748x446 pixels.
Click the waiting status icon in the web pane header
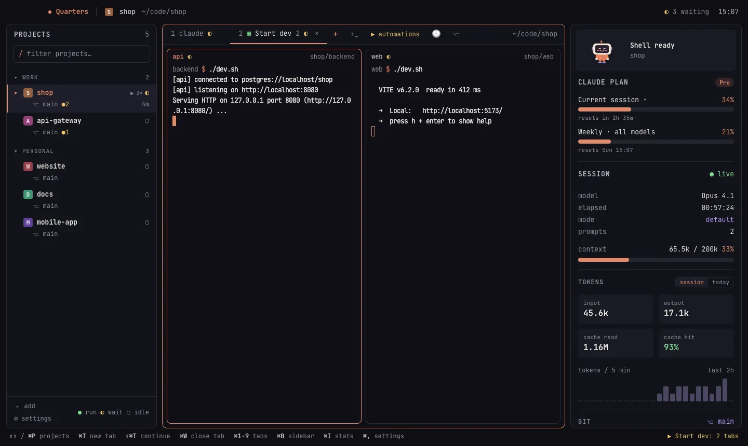coord(389,57)
